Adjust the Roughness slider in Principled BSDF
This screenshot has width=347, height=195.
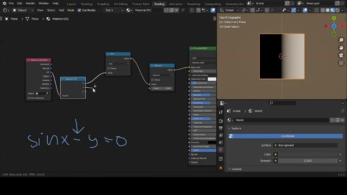click(203, 103)
